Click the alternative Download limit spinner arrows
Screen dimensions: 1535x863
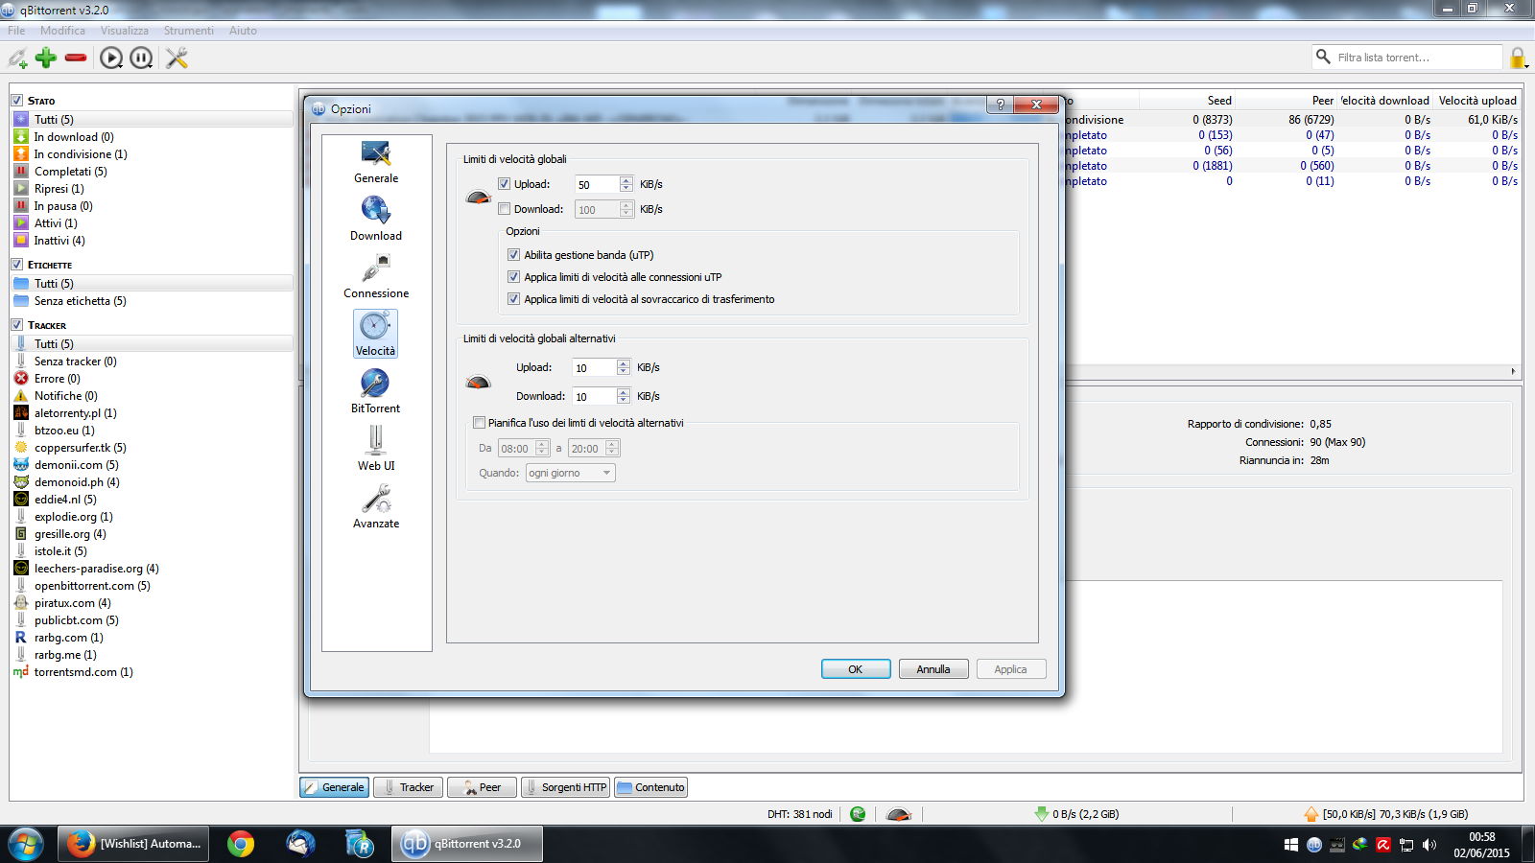(624, 396)
